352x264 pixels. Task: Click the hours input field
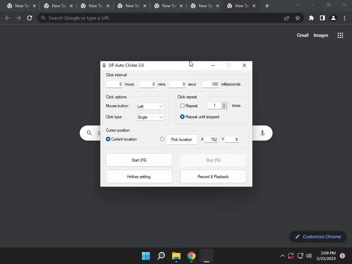point(114,84)
